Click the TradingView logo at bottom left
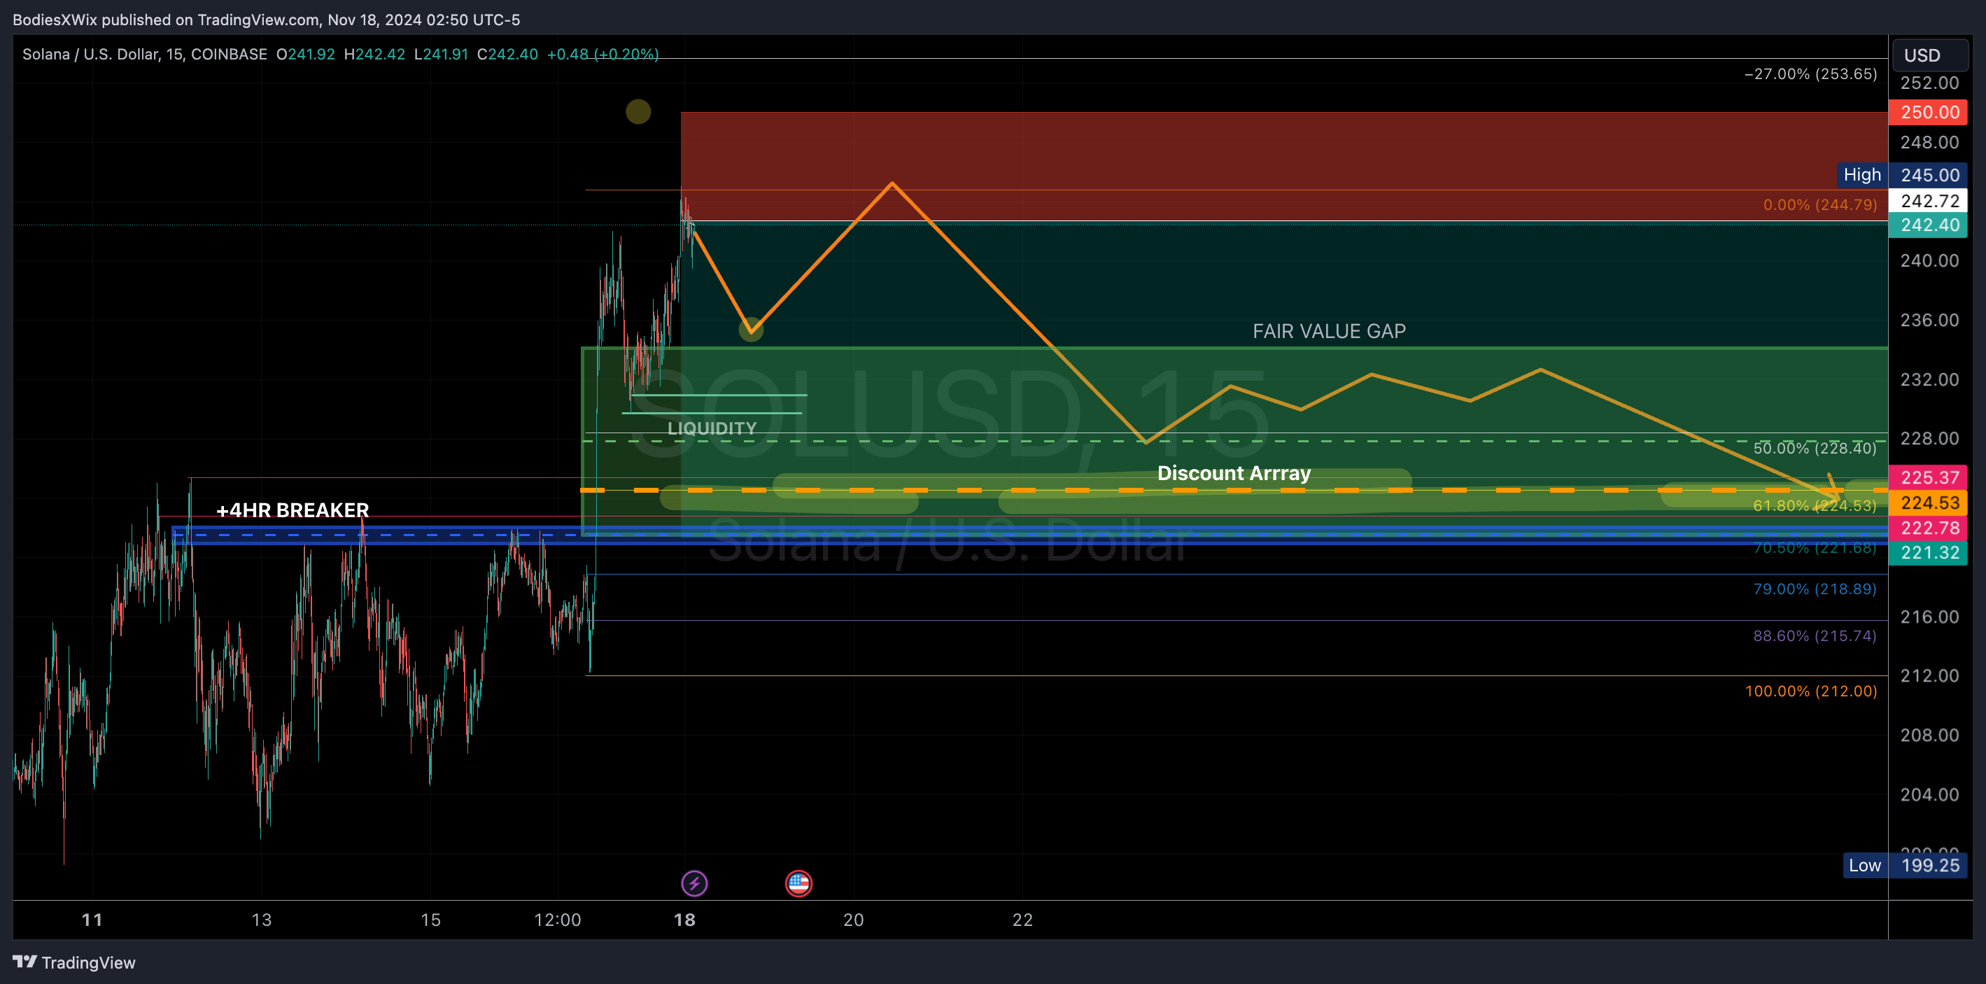Screen dimensions: 1986x984 74,962
